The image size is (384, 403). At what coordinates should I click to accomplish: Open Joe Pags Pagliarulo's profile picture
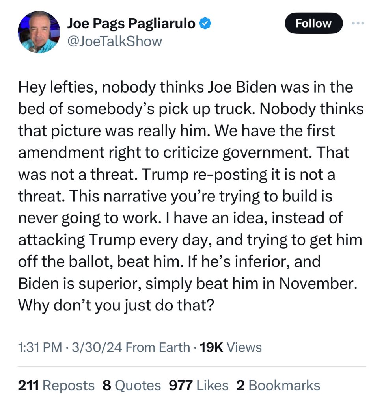pos(39,32)
